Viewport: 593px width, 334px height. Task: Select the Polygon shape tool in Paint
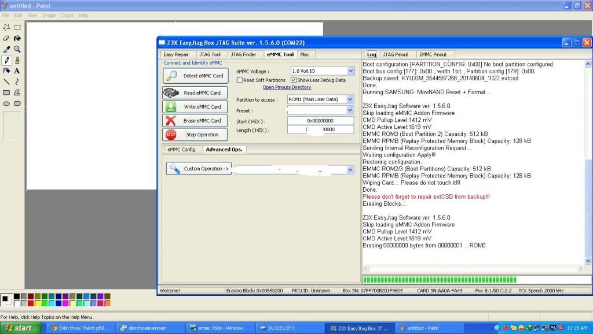coord(17,92)
